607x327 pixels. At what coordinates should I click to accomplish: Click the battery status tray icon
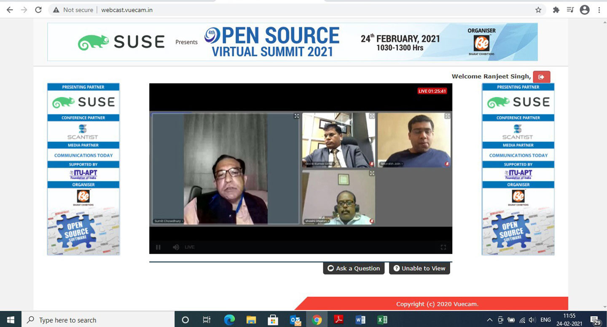click(x=511, y=320)
